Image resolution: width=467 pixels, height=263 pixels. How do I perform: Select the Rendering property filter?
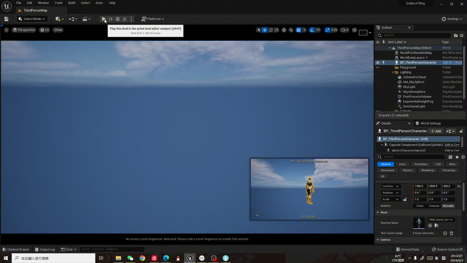(428, 170)
